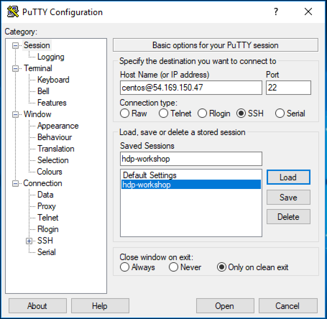Open the Connection category
Screen dimensions: 327x319
click(x=42, y=183)
